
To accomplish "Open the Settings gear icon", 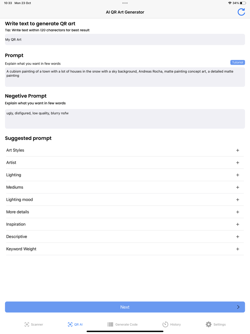I will 209,324.
